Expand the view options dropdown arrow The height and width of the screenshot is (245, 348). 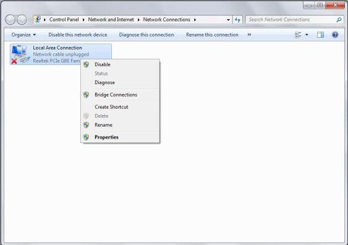coord(307,35)
